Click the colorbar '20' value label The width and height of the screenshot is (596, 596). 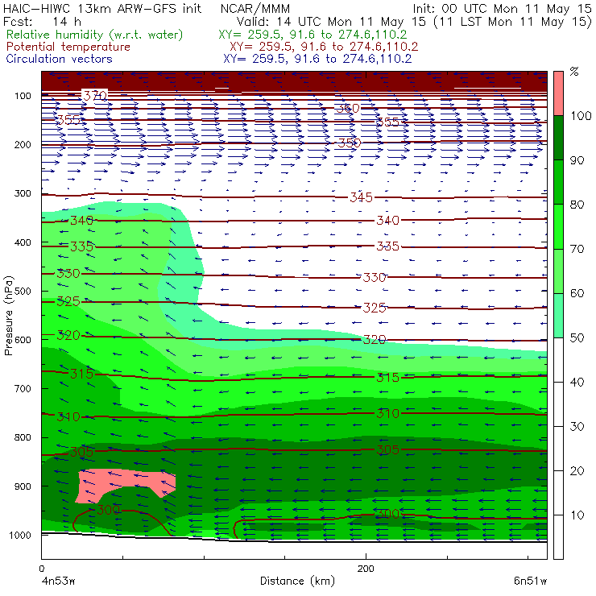577,471
